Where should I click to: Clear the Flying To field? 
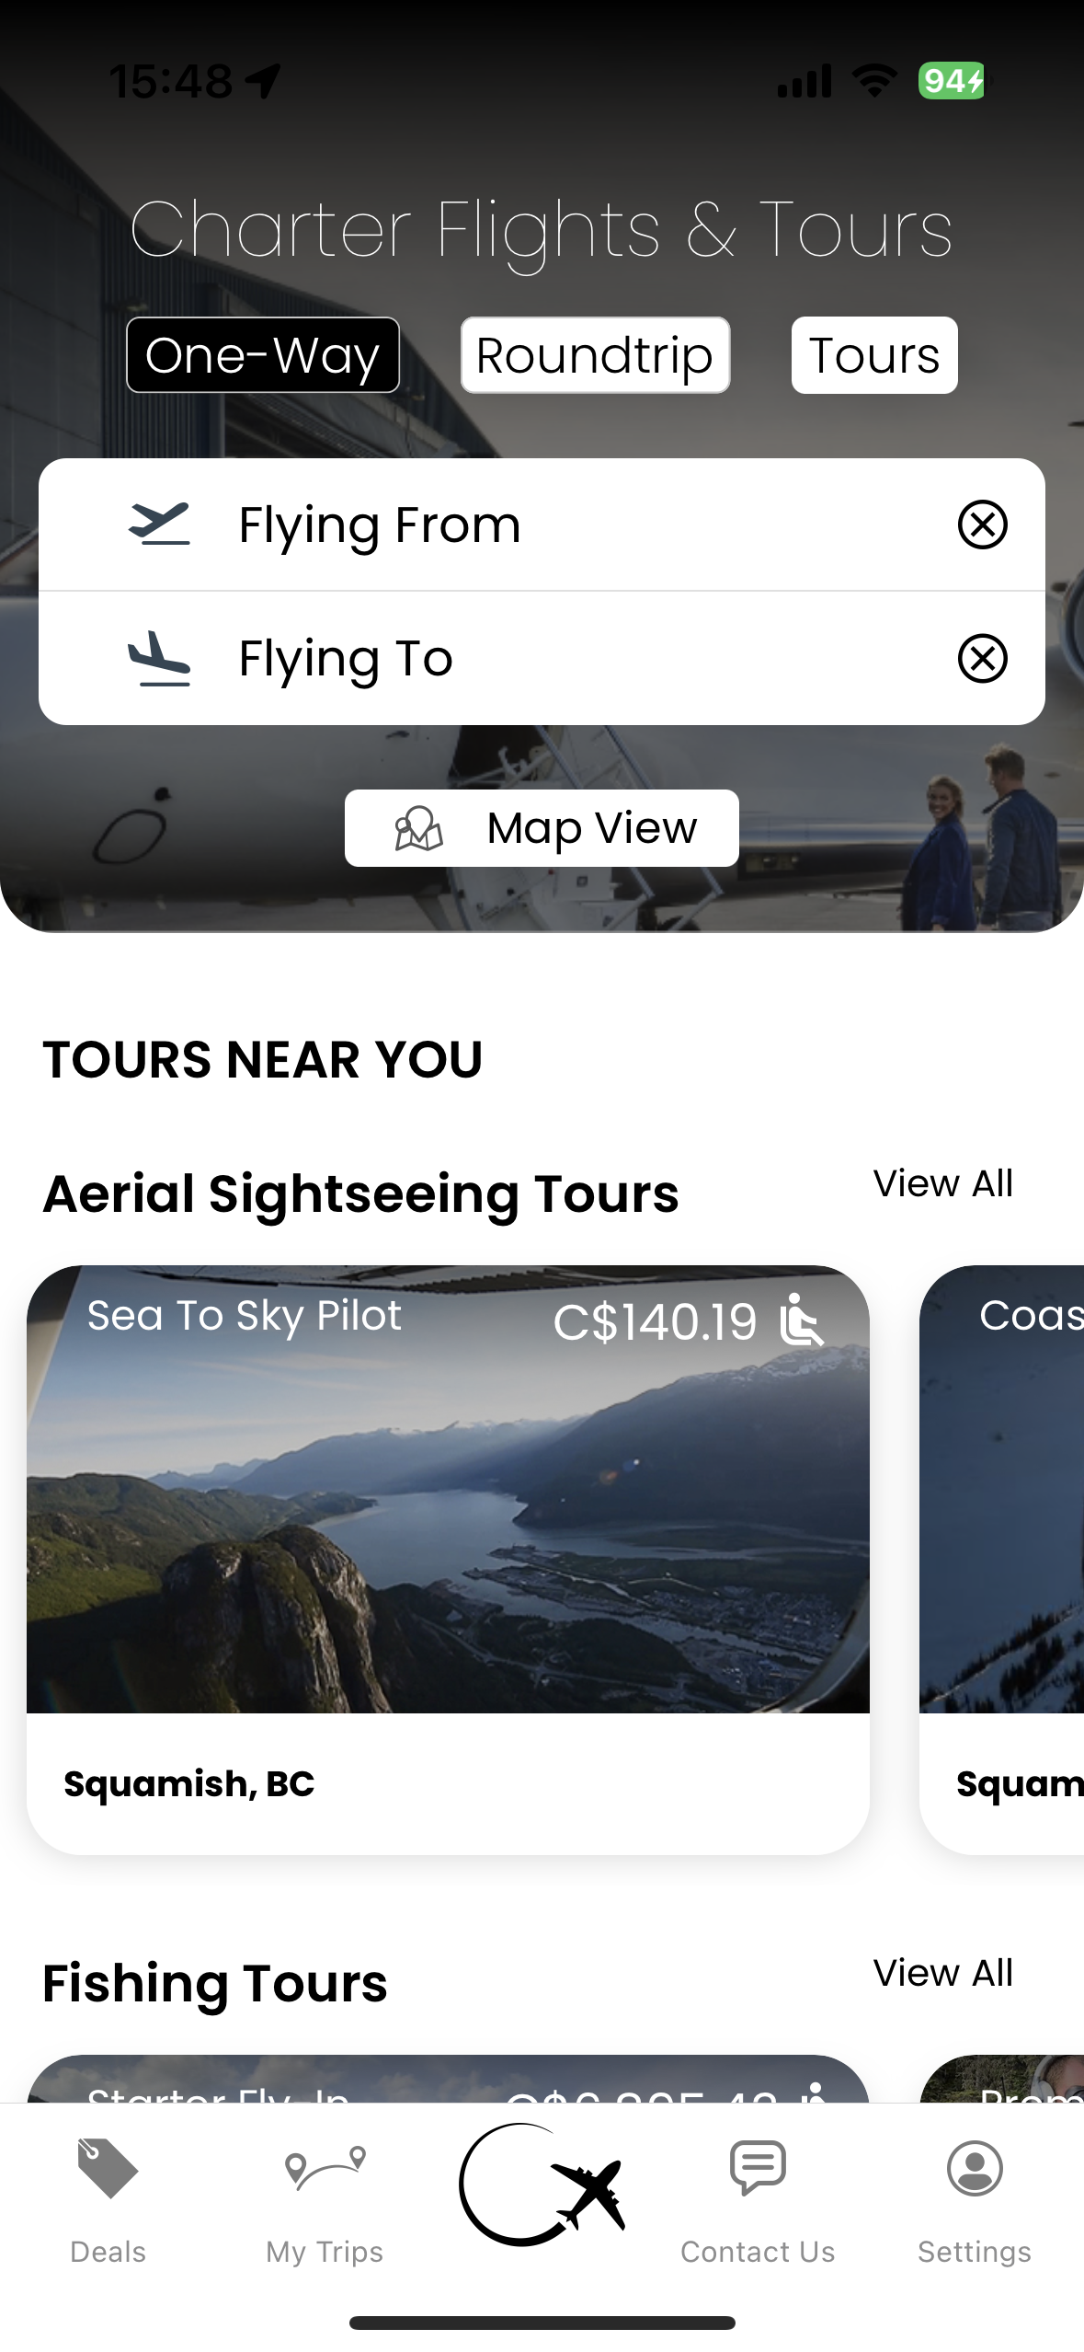[x=982, y=659]
